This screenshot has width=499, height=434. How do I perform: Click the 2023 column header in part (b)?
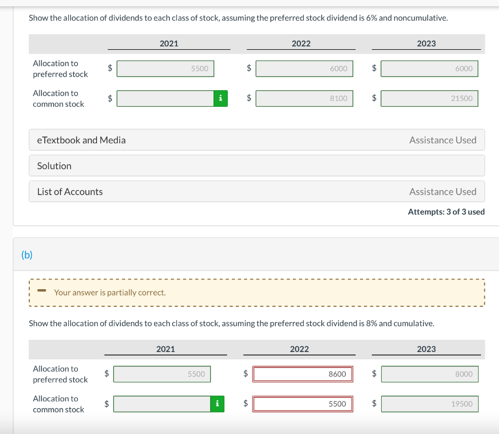click(x=426, y=349)
